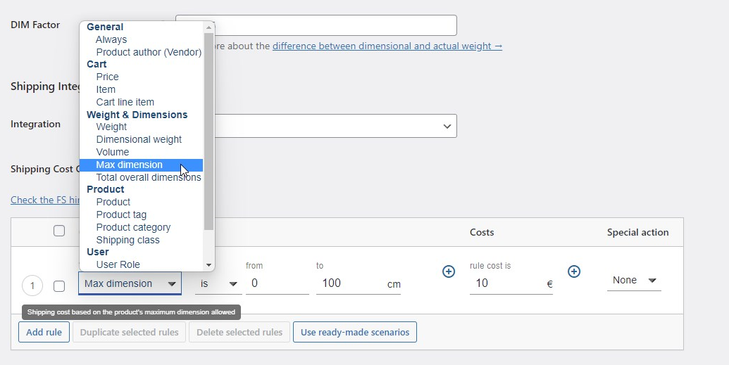
Task: Choose Dimensional weight option
Action: (142, 139)
